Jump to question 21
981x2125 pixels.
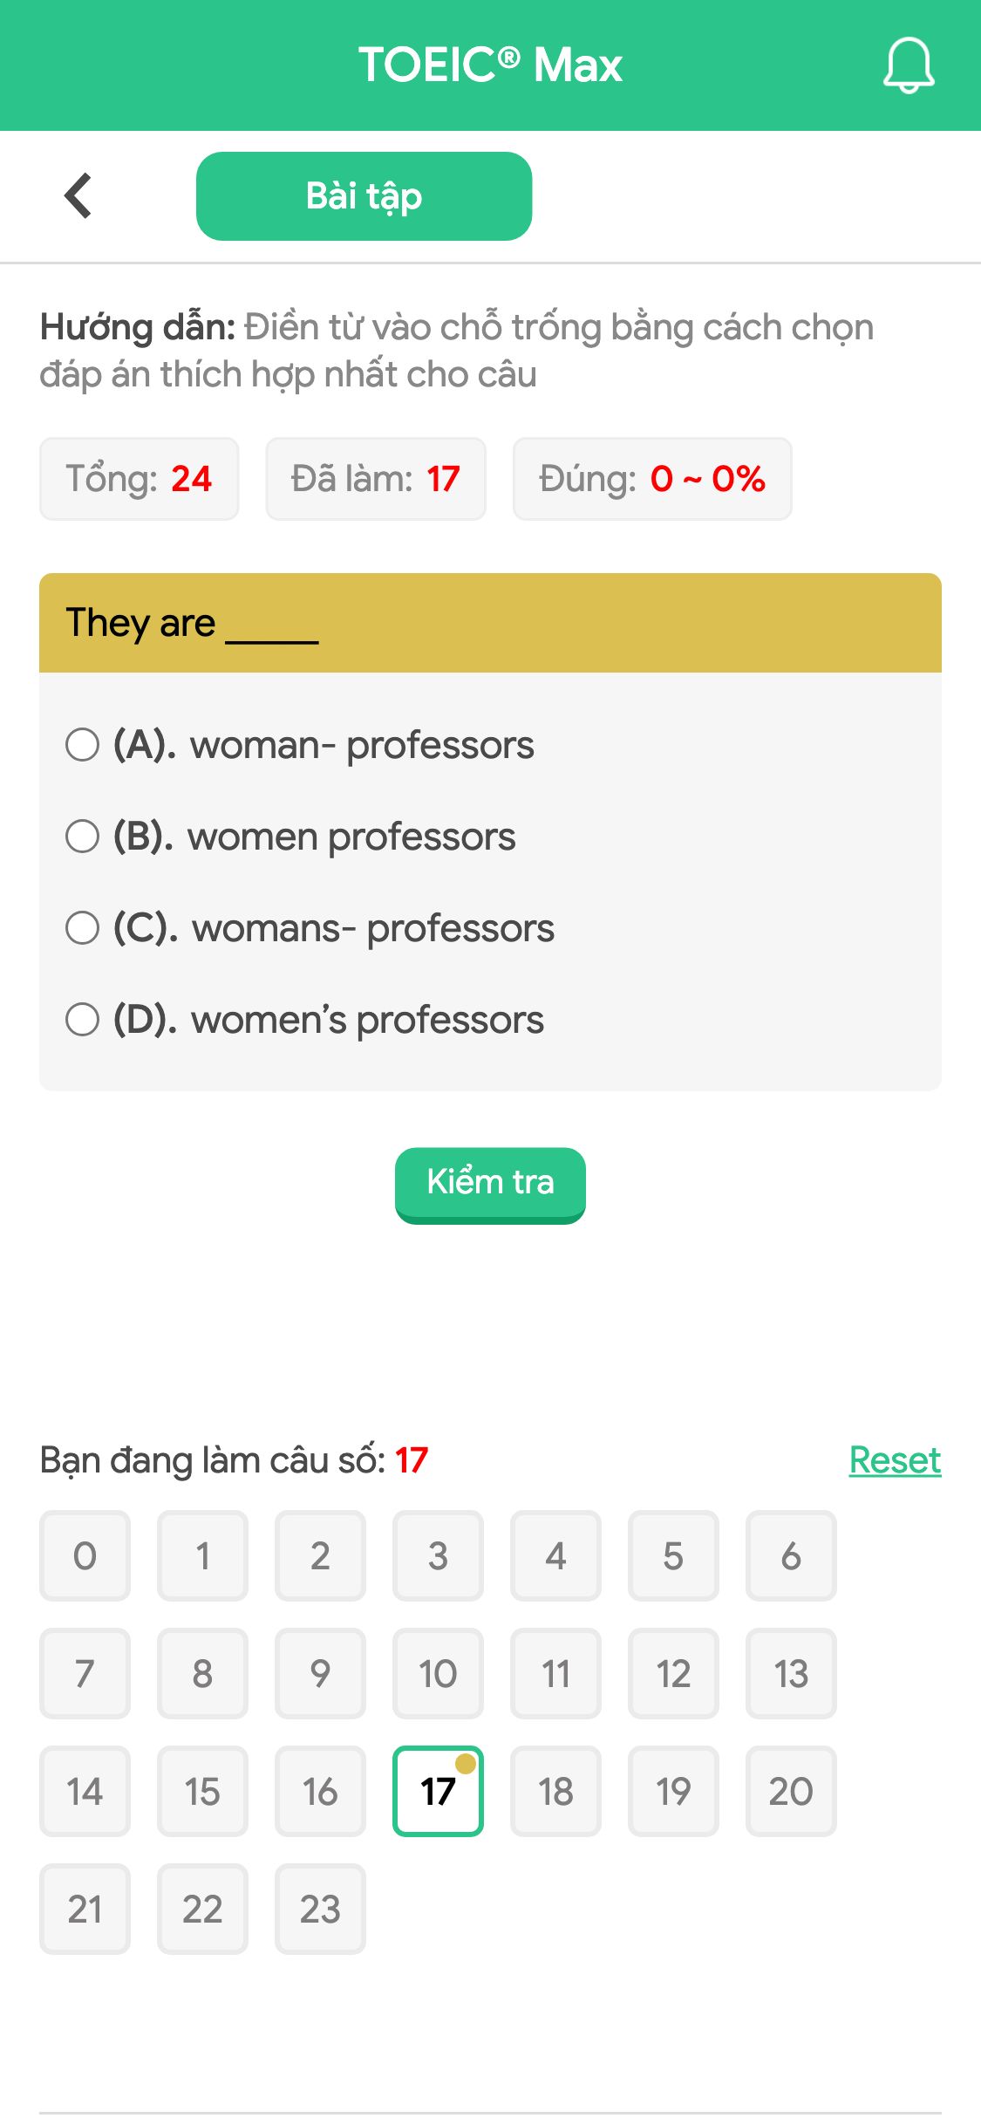click(85, 1909)
